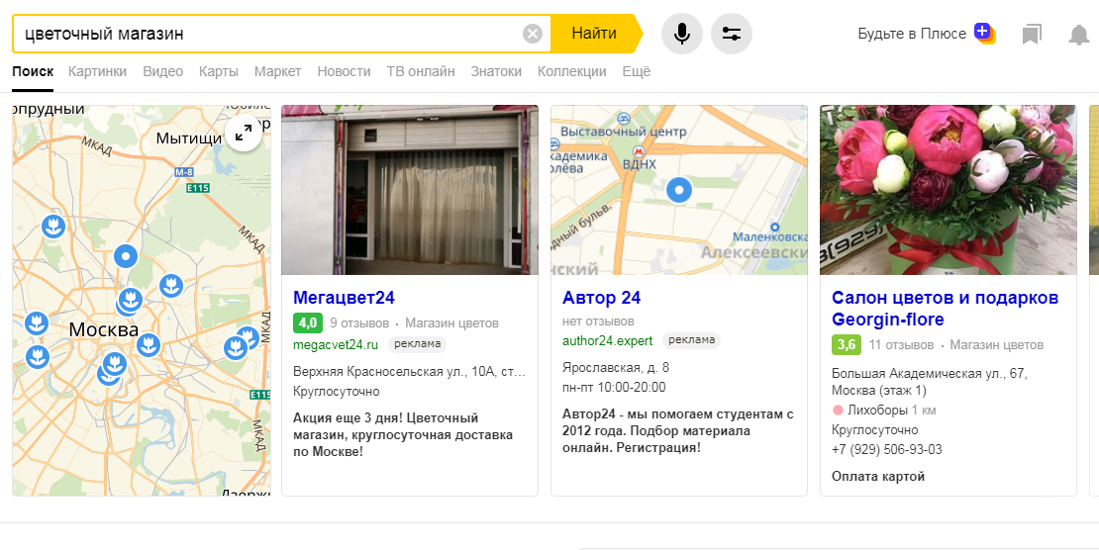Open search settings sliders icon
1099x550 pixels.
[731, 34]
